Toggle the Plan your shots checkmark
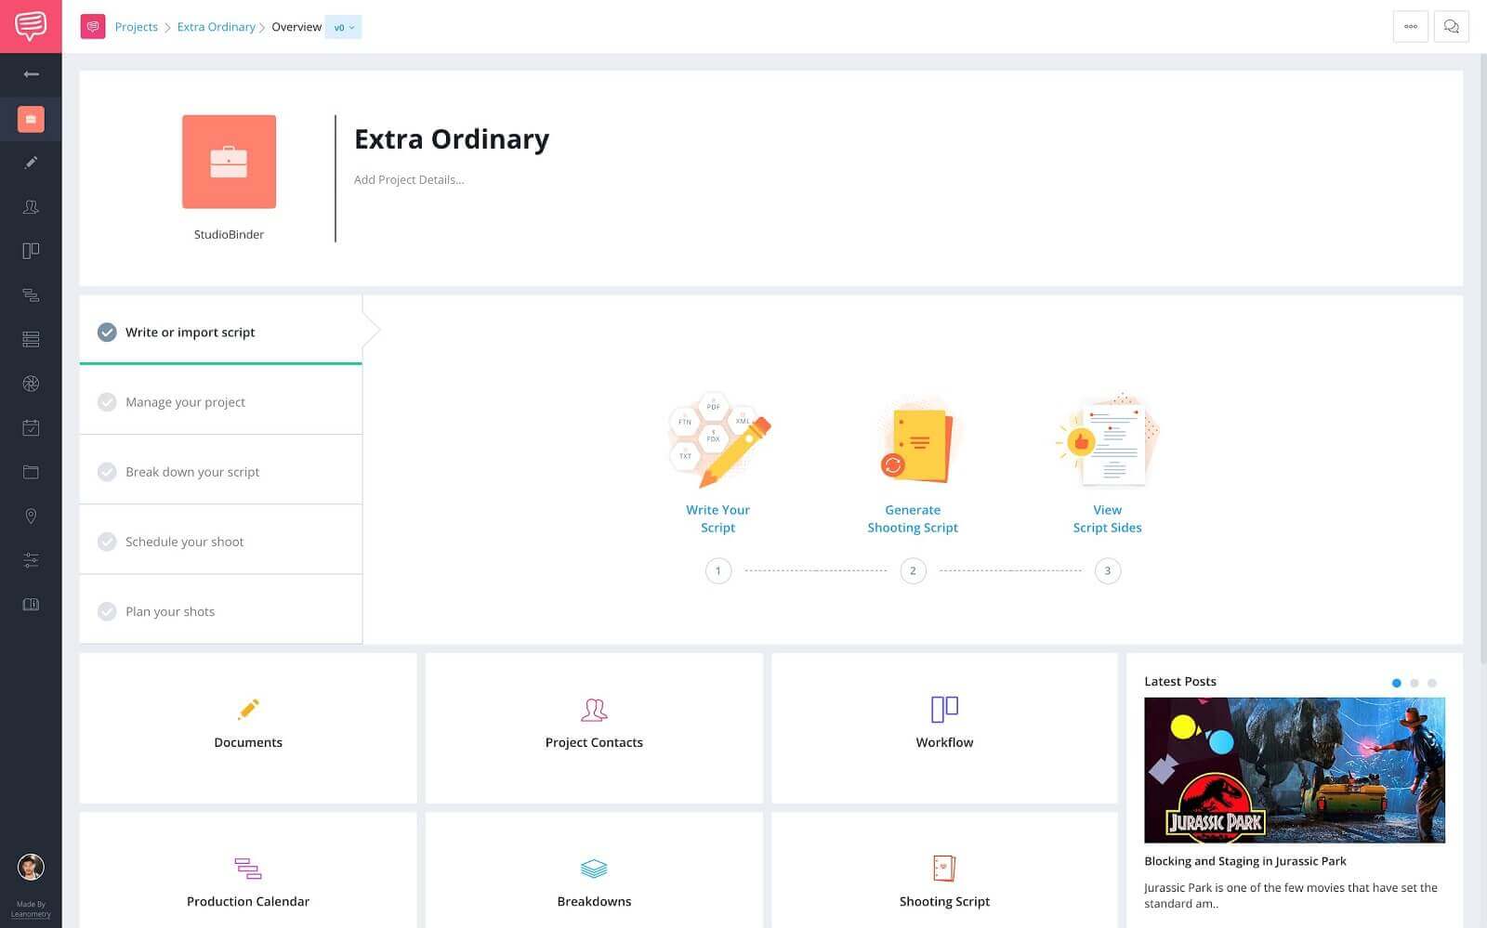The width and height of the screenshot is (1487, 928). 107,611
